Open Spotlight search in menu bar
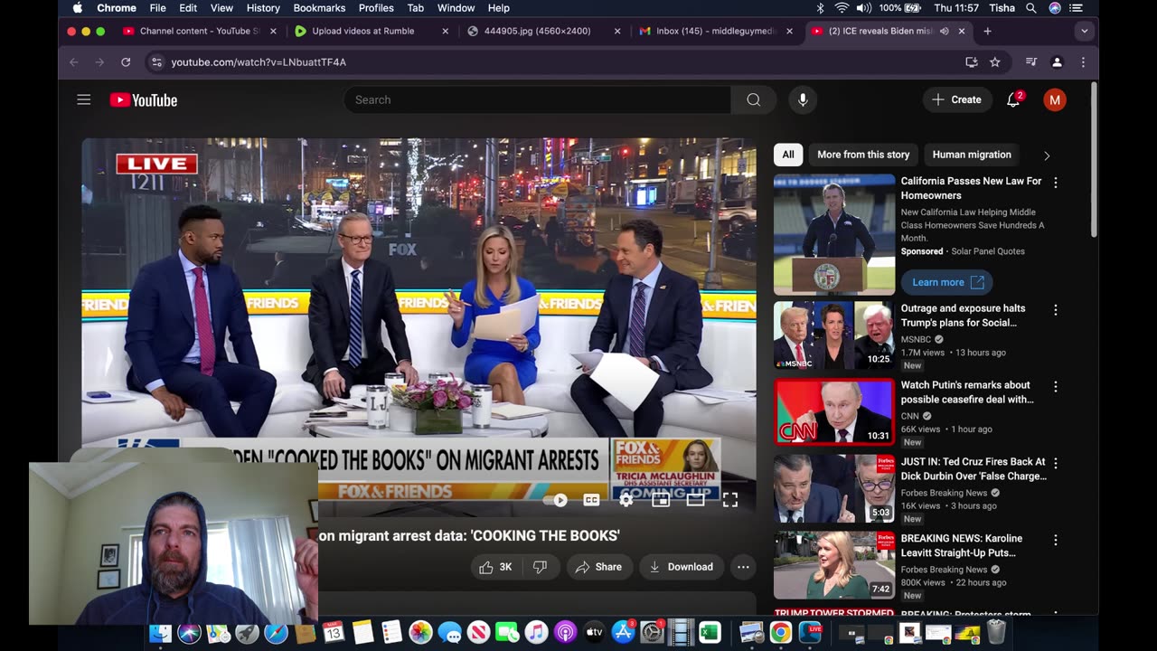Viewport: 1157px width, 651px height. [x=1031, y=8]
